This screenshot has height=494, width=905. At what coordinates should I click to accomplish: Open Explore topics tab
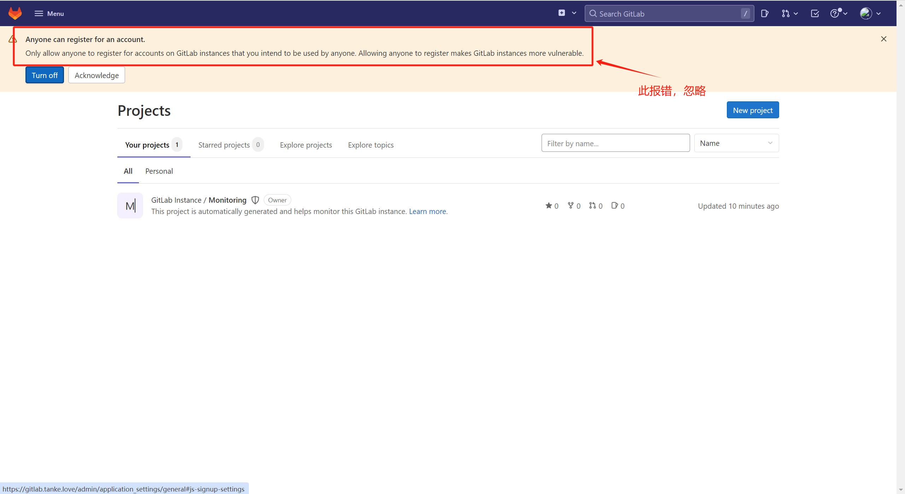click(x=370, y=145)
